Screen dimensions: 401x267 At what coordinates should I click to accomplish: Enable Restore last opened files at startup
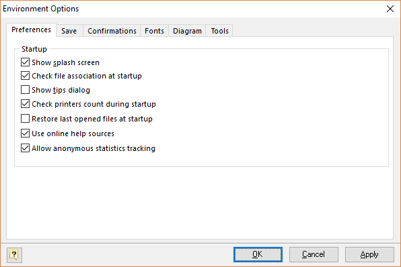[25, 119]
